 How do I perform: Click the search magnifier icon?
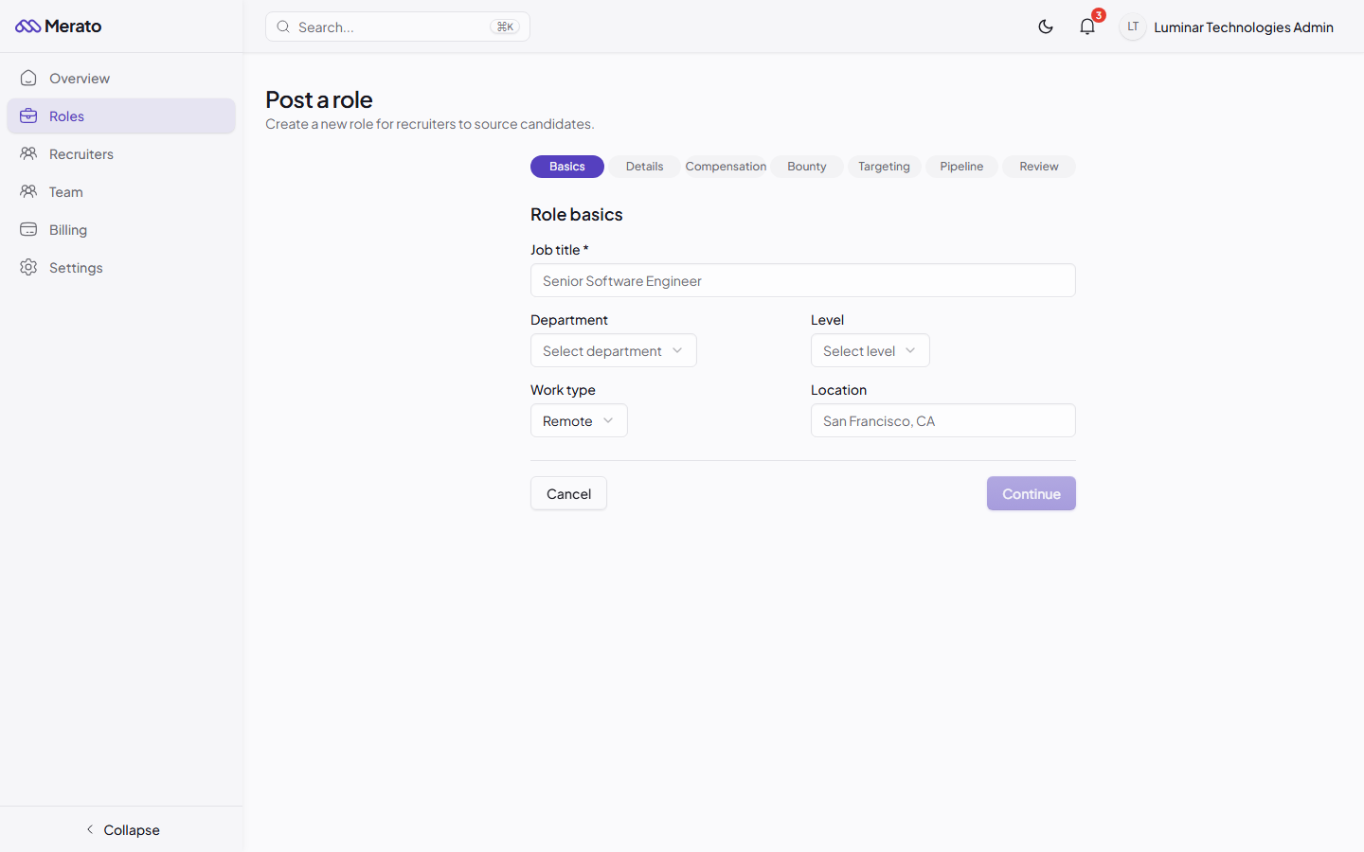tap(283, 27)
